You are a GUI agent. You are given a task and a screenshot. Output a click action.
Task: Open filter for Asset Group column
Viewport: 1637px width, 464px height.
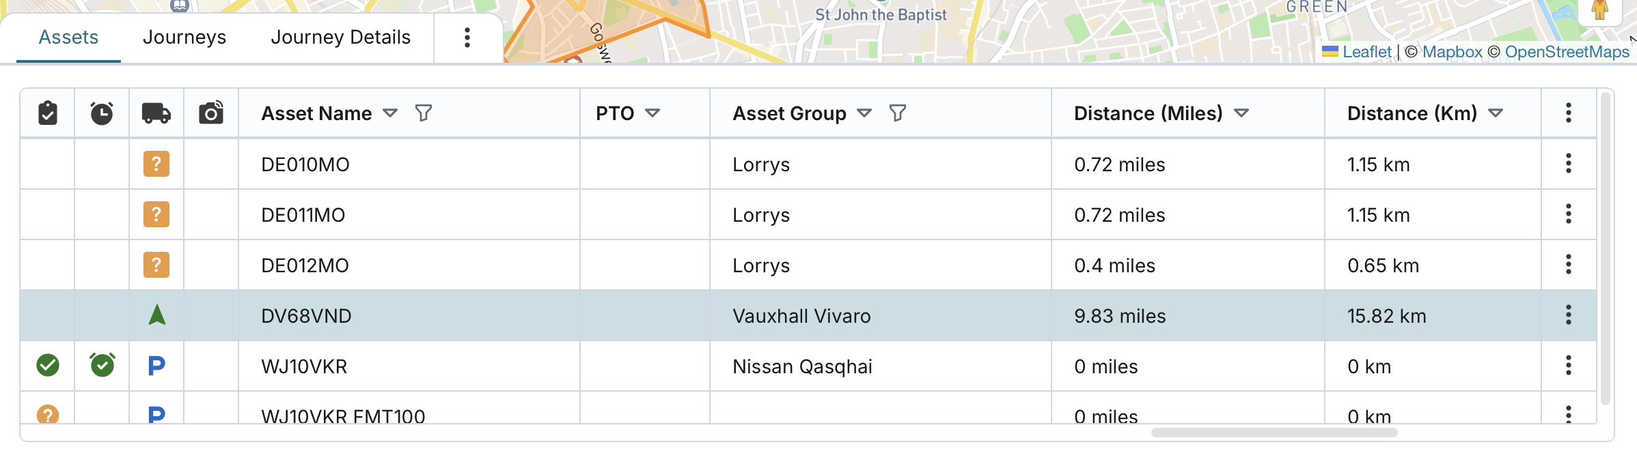[898, 113]
